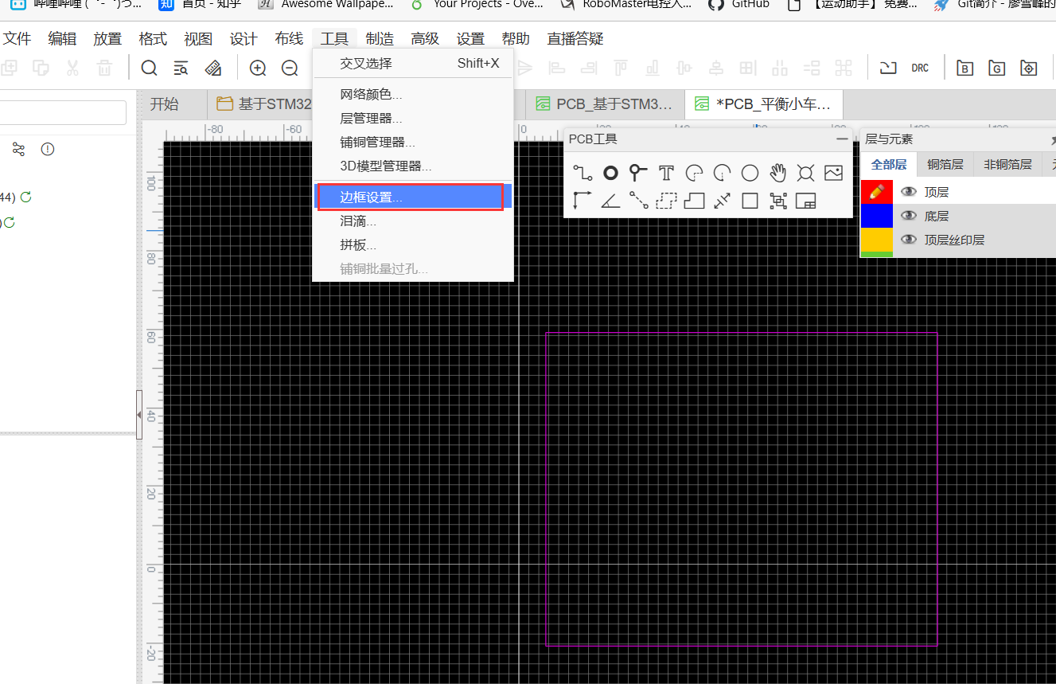The width and height of the screenshot is (1056, 684).
Task: Choose 拼板... menu entry
Action: 413,244
